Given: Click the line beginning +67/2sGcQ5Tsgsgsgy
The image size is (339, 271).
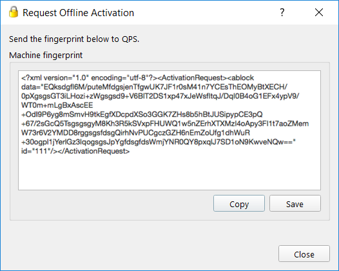Looking at the screenshot, I should [165, 124].
